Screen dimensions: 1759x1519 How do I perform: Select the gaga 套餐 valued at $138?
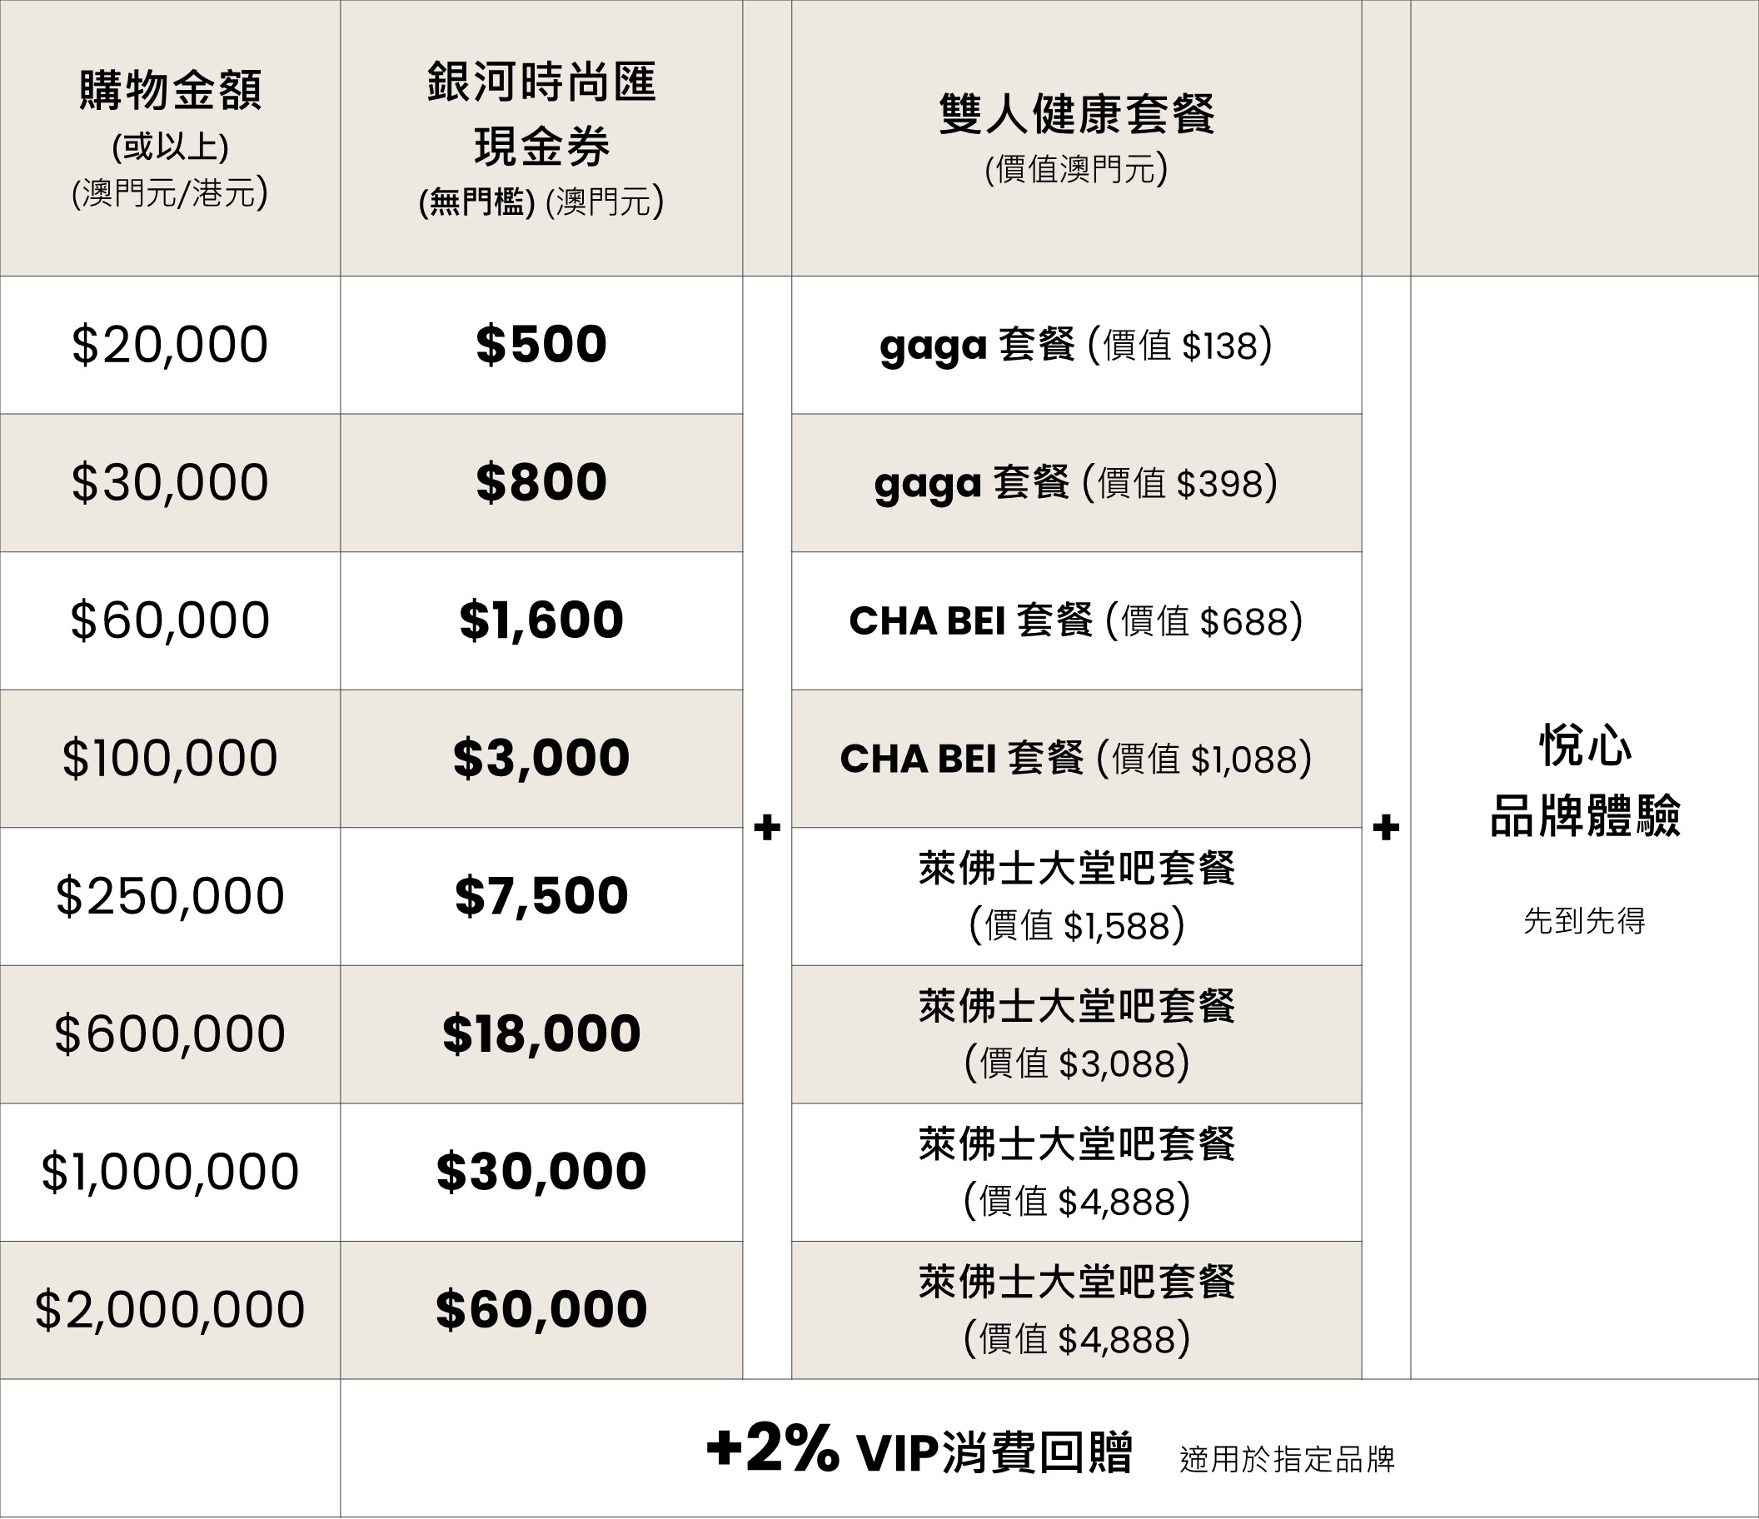1075,346
